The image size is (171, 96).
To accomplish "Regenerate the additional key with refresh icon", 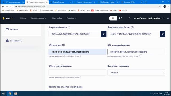I will coord(162,34).
